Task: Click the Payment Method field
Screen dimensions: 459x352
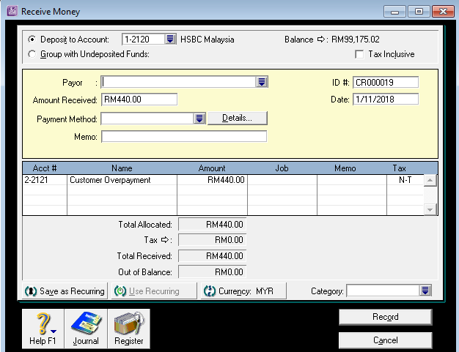Action: point(147,119)
